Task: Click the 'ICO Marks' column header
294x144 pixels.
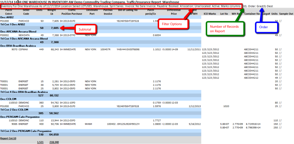Action: [x=210, y=14]
